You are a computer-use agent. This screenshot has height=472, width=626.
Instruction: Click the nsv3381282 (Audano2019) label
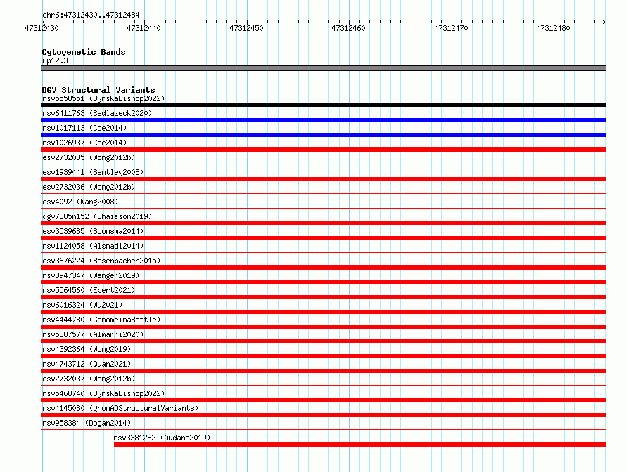point(162,438)
